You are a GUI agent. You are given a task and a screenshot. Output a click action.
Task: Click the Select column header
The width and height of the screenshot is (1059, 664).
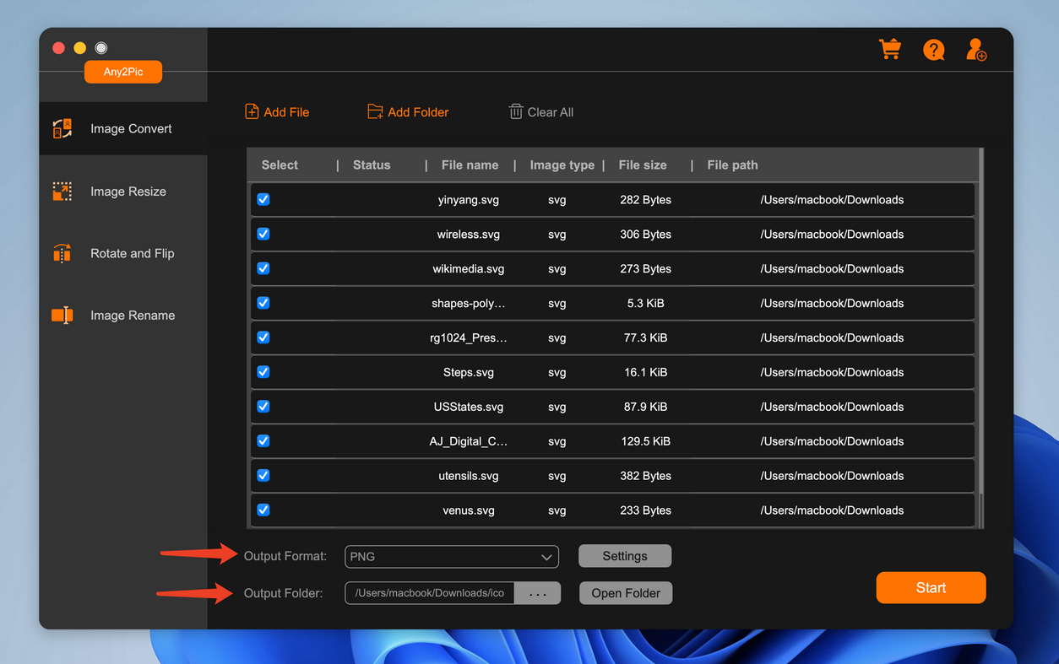279,165
